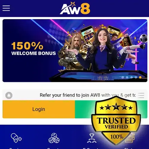Open the 150% Welcome Bonus banner

(x=75, y=51)
